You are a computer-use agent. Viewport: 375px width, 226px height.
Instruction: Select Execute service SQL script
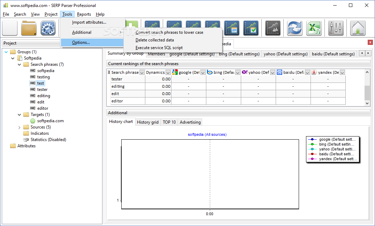pos(159,48)
